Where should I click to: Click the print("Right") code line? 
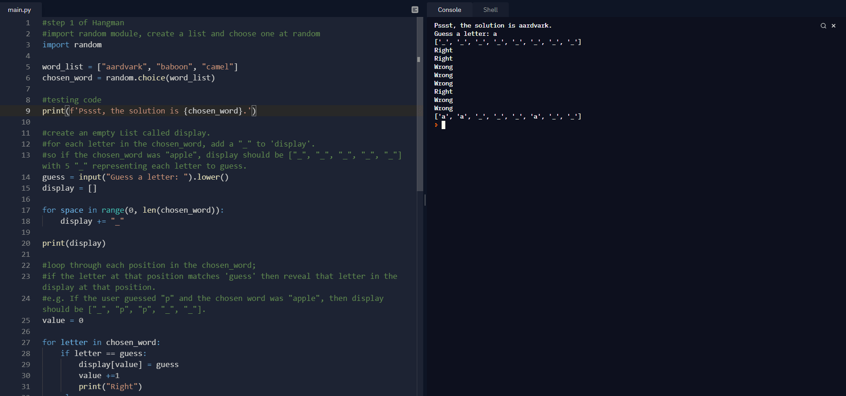110,386
